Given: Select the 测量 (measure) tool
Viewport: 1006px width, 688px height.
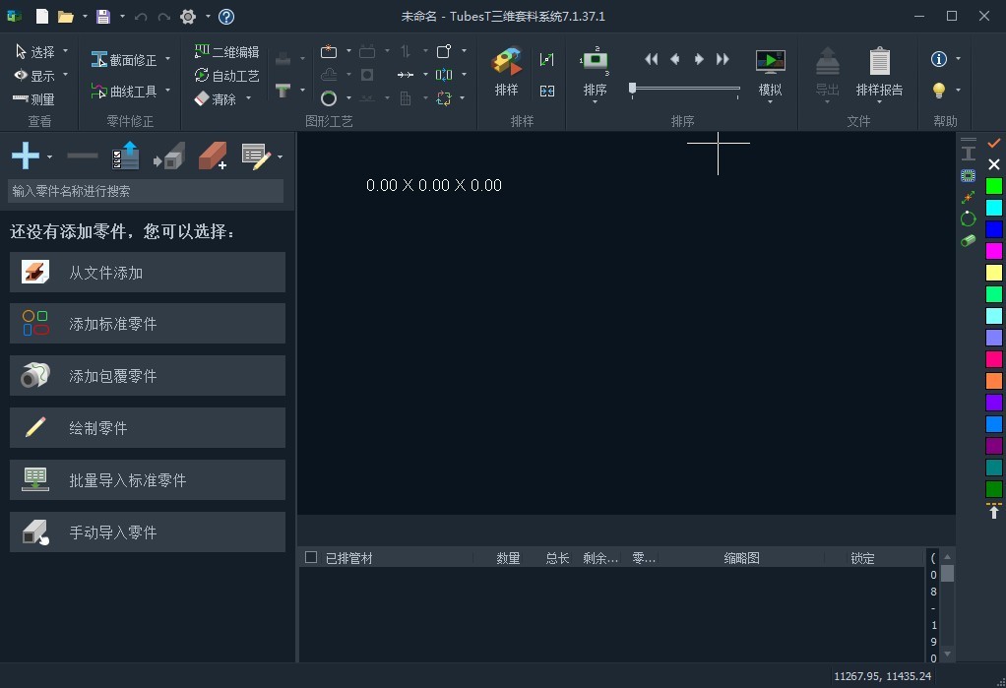Looking at the screenshot, I should point(35,97).
